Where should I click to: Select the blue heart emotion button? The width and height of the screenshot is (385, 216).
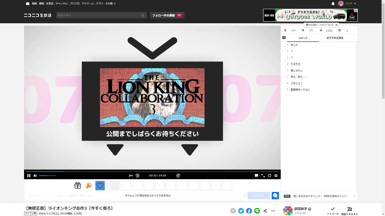pos(100,186)
